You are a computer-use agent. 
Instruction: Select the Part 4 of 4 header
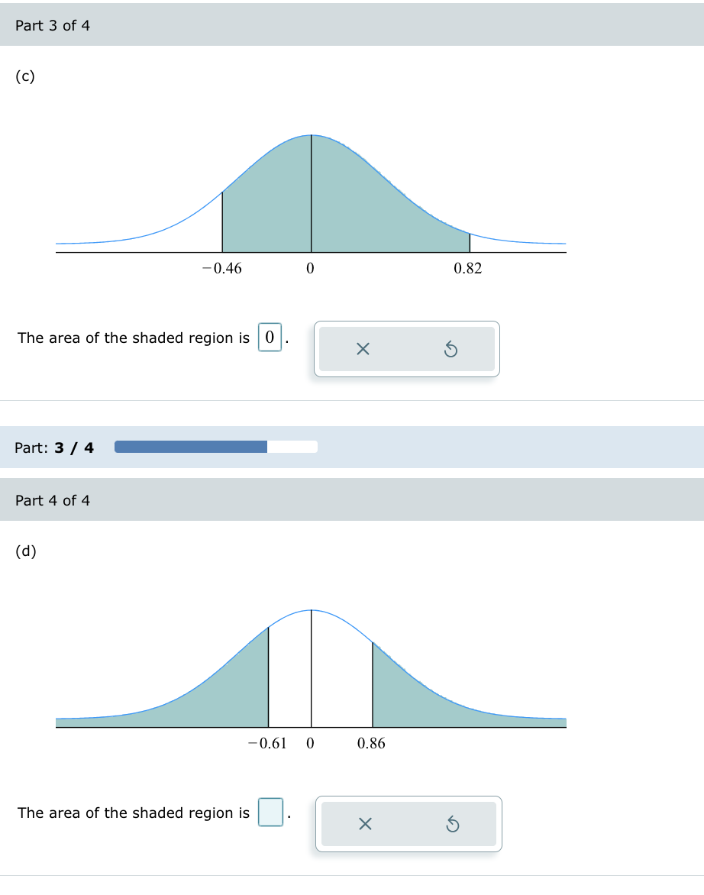pos(51,500)
